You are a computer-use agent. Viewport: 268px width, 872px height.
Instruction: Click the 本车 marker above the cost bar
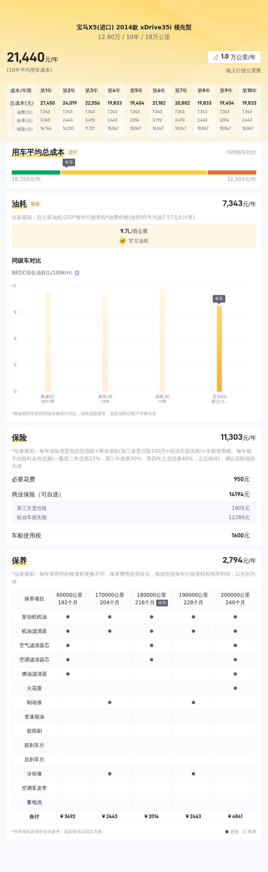(x=69, y=162)
